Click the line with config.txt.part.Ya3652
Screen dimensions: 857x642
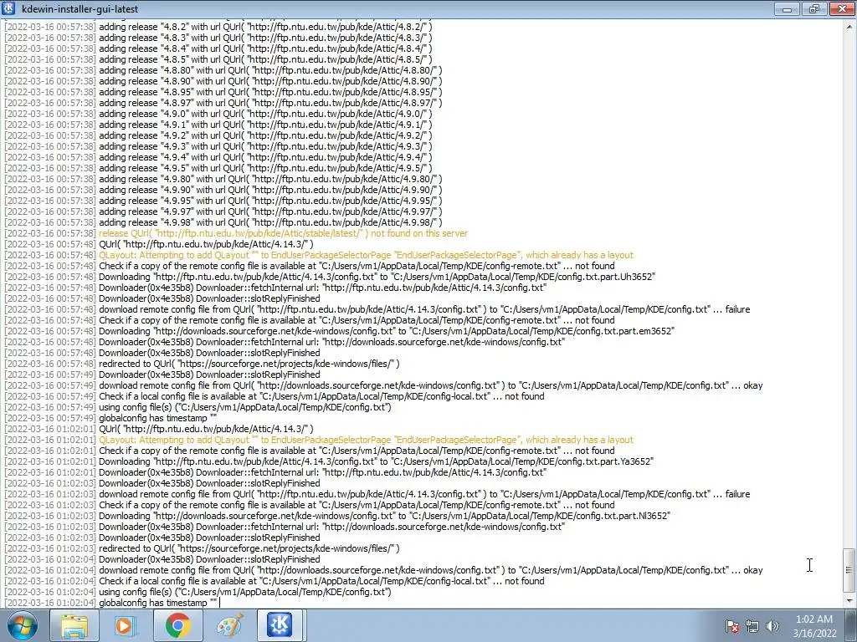329,461
